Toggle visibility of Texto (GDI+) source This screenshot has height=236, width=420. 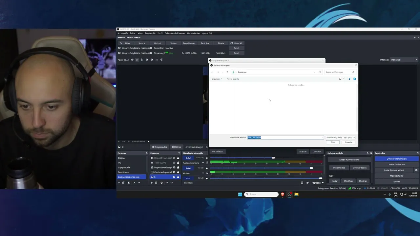pyautogui.click(x=174, y=163)
